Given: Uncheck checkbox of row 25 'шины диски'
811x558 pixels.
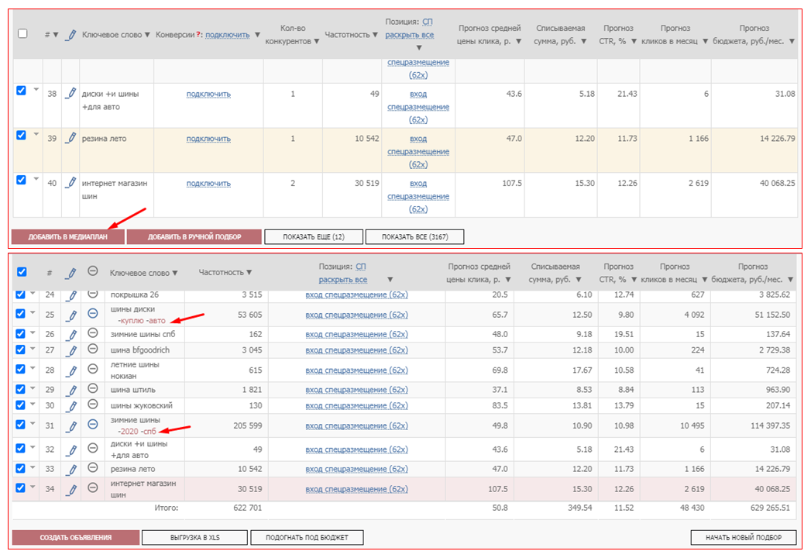Looking at the screenshot, I should coord(21,313).
